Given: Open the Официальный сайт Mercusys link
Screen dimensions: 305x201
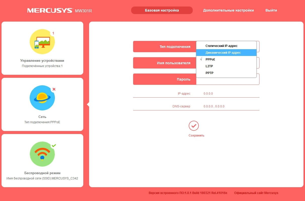Looking at the screenshot, I should 256,193.
